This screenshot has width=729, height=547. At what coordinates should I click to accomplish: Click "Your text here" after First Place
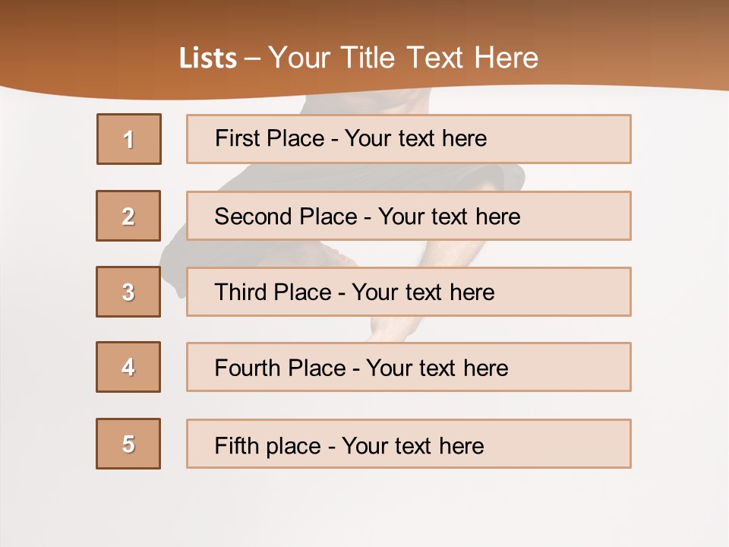tap(415, 138)
